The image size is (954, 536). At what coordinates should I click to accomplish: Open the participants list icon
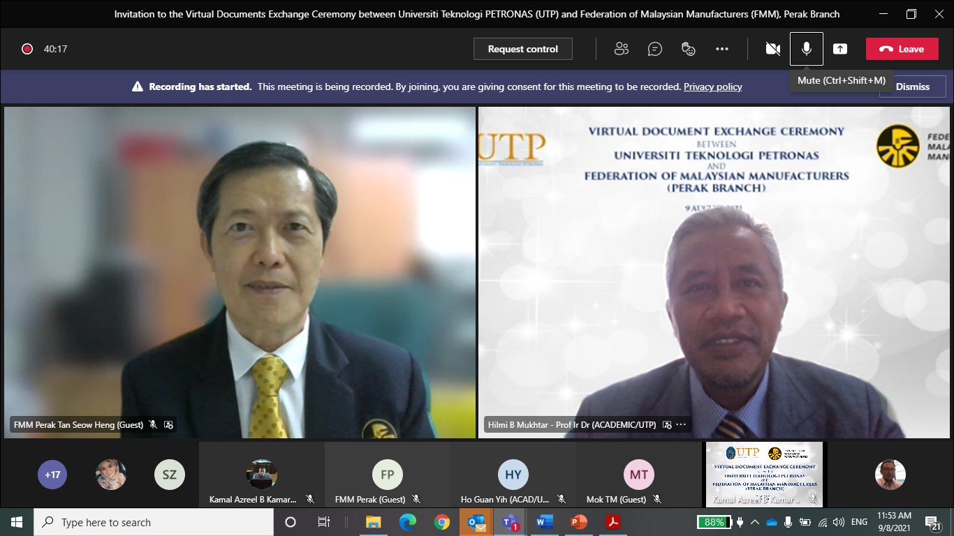coord(621,49)
